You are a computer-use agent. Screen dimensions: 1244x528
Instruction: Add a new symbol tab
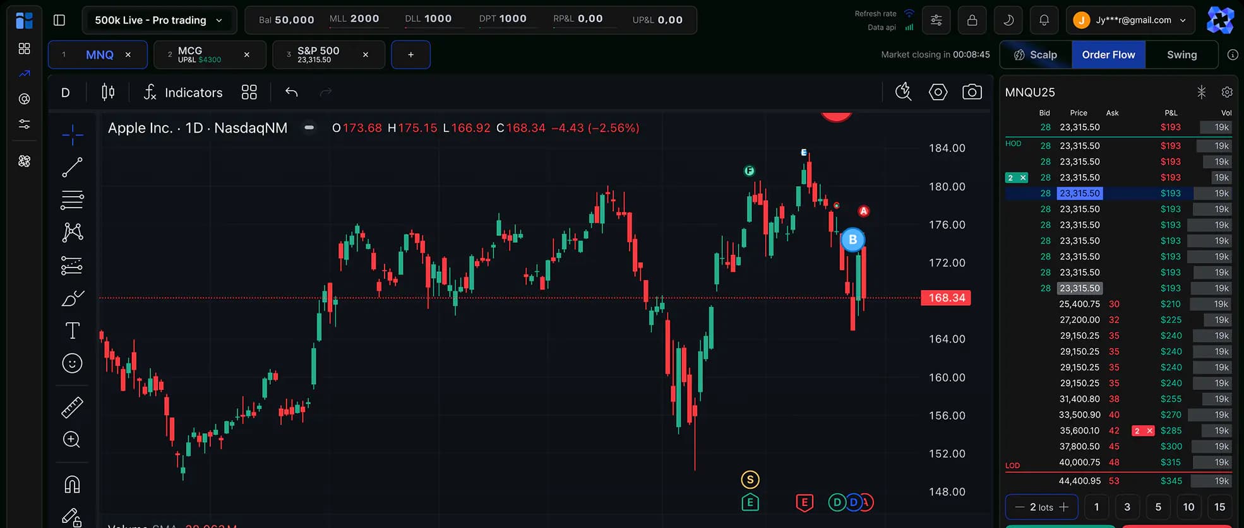tap(410, 55)
